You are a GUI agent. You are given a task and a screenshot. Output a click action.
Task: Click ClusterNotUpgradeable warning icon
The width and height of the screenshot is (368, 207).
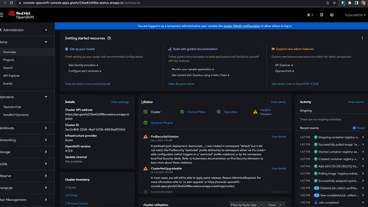145,168
